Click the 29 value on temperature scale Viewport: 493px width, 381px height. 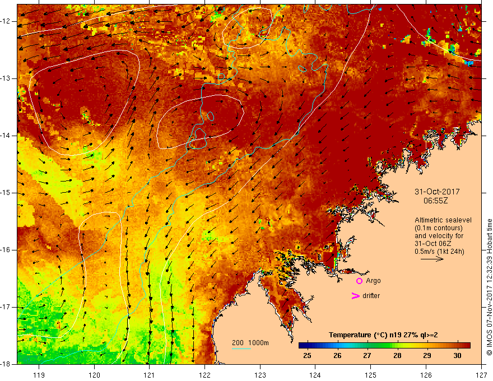427,356
